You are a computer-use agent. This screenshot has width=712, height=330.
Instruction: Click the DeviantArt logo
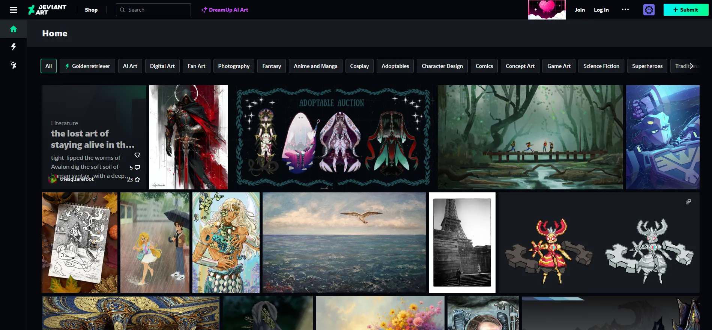pos(47,10)
